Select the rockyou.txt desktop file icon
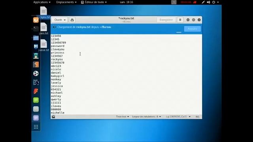253x142 pixels. (x=43, y=13)
